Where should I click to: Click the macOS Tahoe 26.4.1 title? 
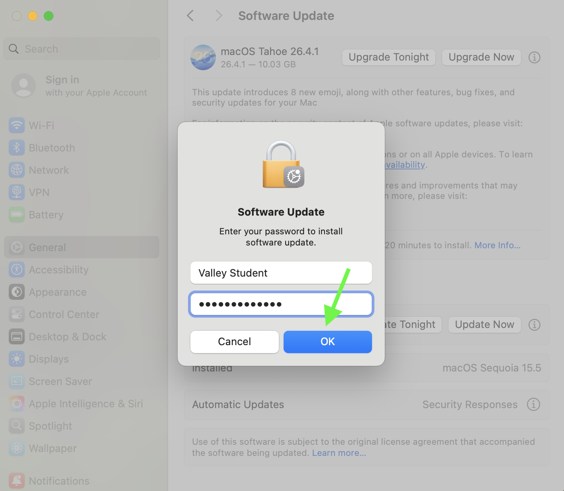[x=270, y=51]
